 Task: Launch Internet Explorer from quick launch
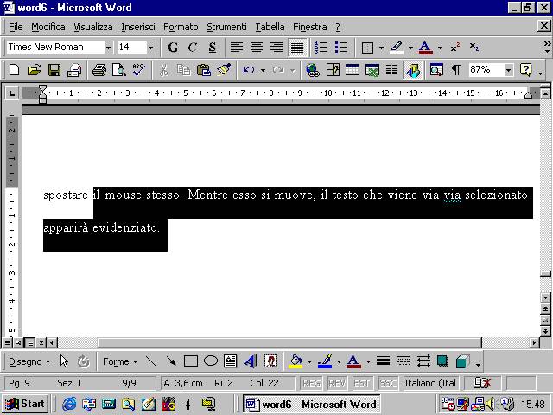pyautogui.click(x=69, y=404)
